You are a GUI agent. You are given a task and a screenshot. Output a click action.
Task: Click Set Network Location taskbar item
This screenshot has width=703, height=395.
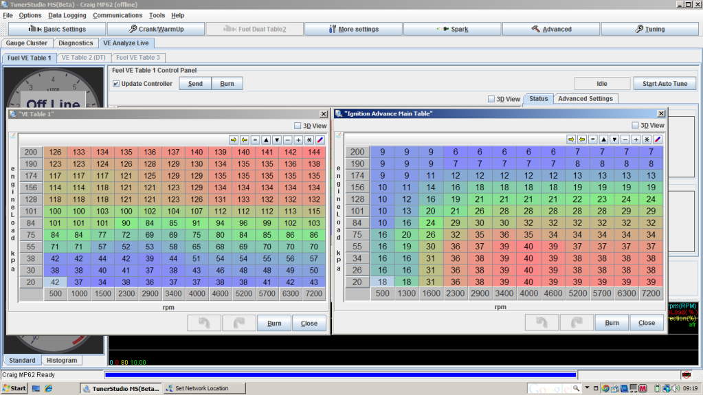205,388
